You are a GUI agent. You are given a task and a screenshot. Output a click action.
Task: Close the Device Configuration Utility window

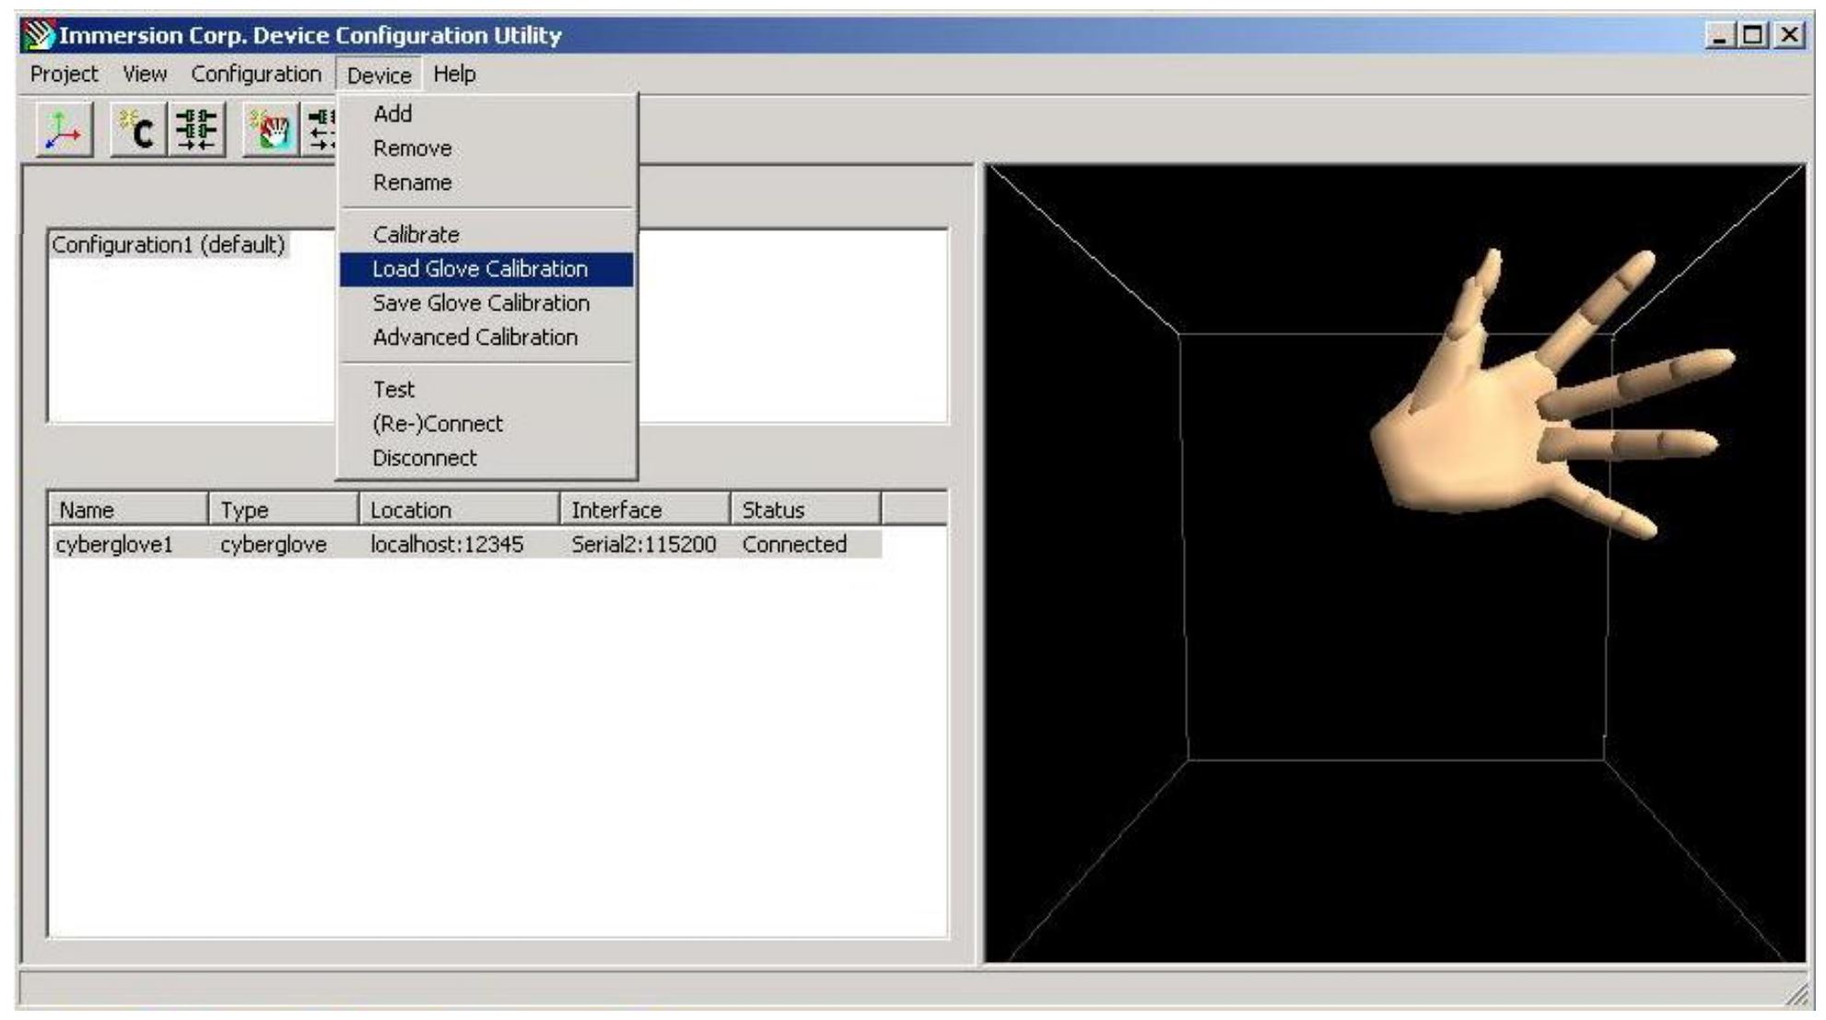coord(1788,35)
